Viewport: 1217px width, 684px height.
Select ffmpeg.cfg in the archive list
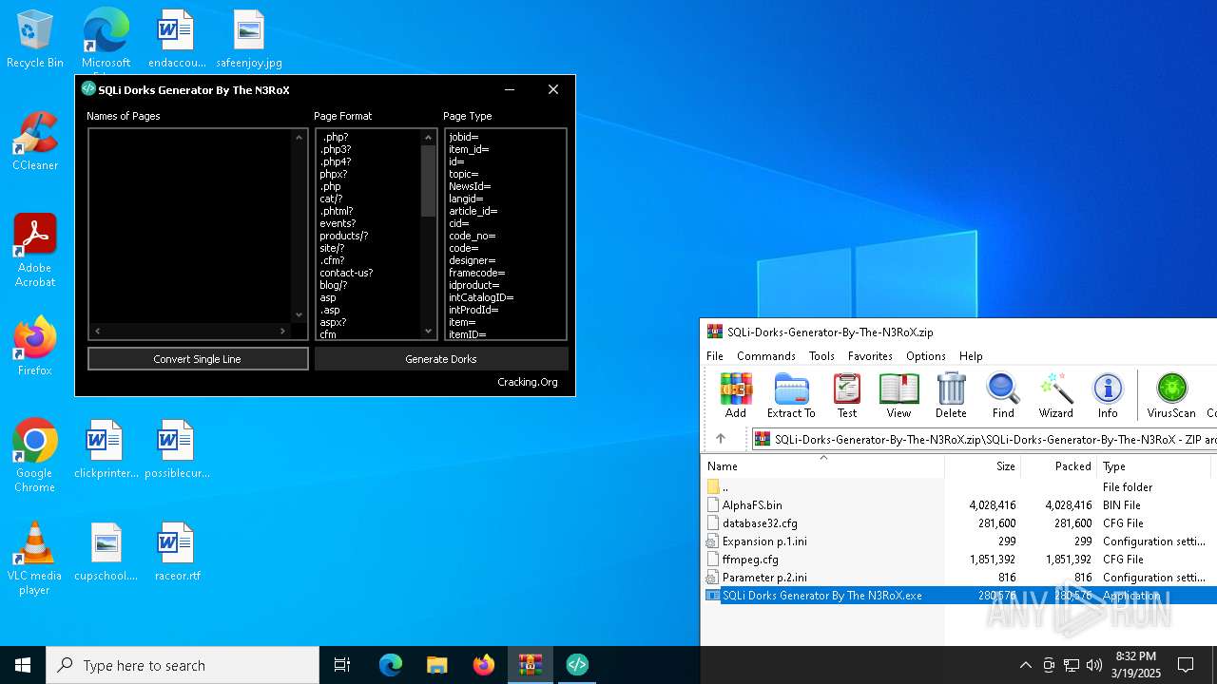tap(958, 560)
